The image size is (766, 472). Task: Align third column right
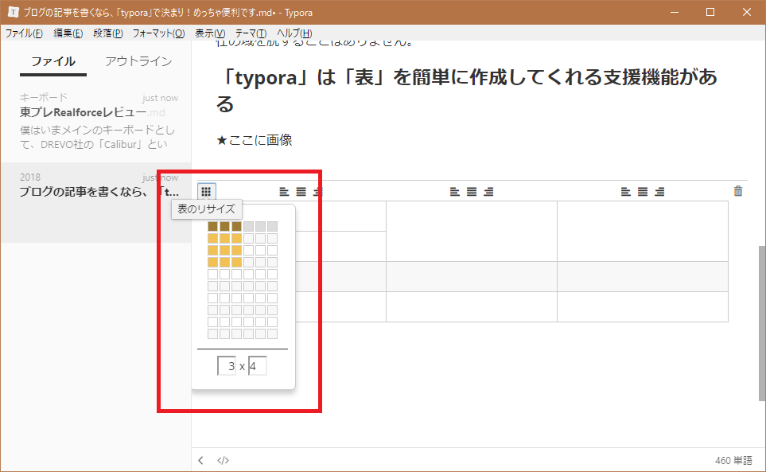[659, 192]
